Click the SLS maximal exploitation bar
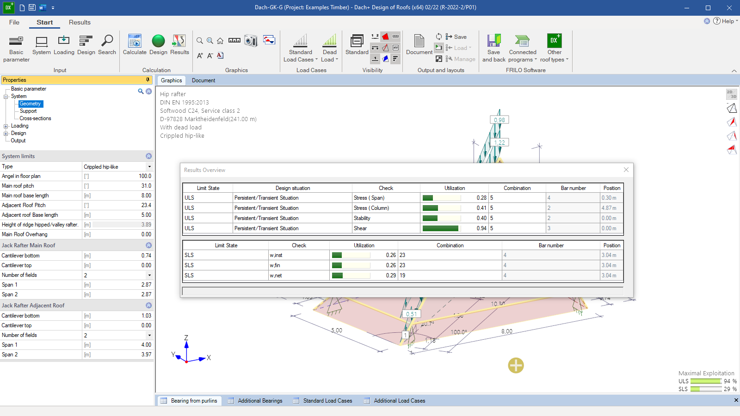The height and width of the screenshot is (416, 740). (706, 389)
